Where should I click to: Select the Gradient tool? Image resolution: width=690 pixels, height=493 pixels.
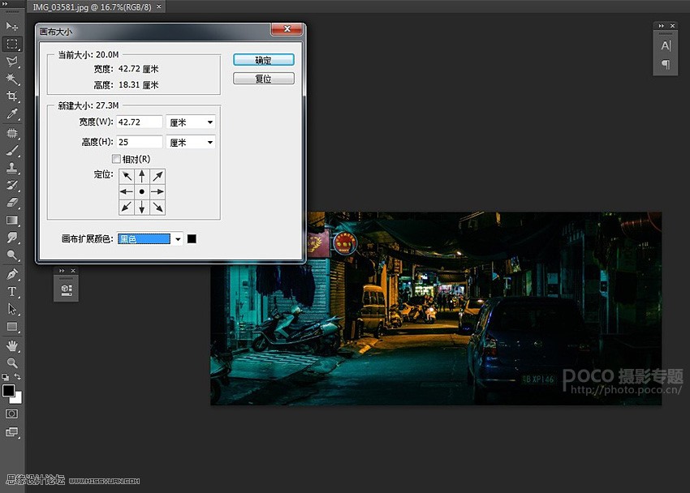[12, 220]
